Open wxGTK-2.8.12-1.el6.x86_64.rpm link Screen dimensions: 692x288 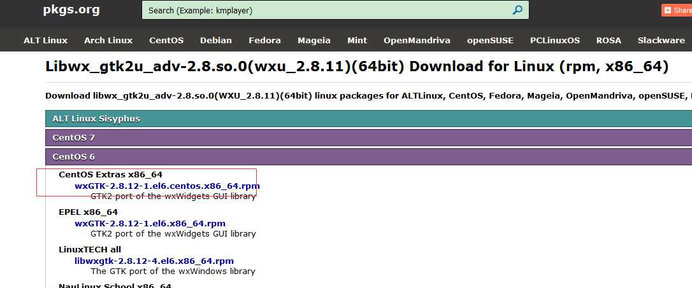tap(150, 223)
